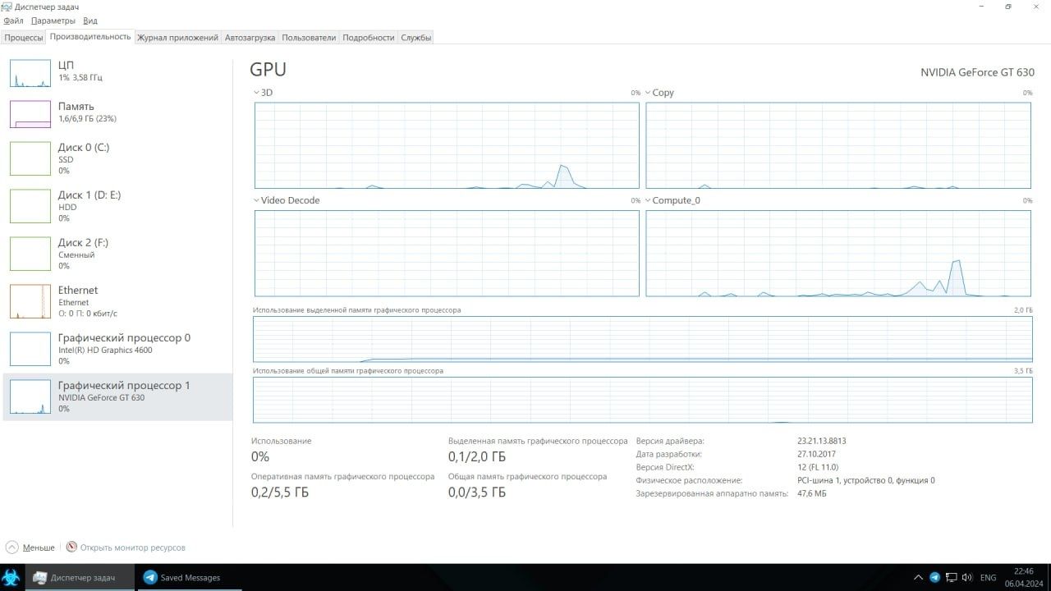Collapse view with the Меньше chevron icon
Image resolution: width=1051 pixels, height=591 pixels.
pos(11,547)
